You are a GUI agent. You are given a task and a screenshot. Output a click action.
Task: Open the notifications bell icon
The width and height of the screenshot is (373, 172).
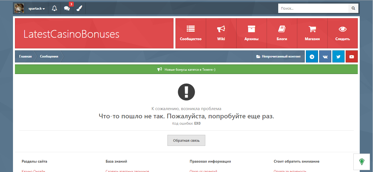tap(54, 9)
